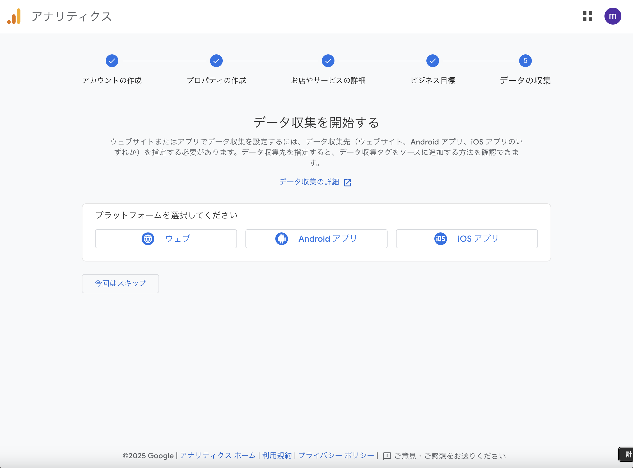Click the globe icon in ウェブ button
The height and width of the screenshot is (468, 633).
click(x=148, y=238)
